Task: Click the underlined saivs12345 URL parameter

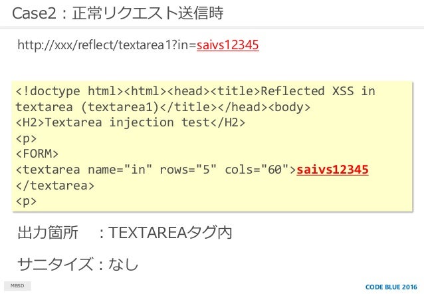Action: [228, 45]
